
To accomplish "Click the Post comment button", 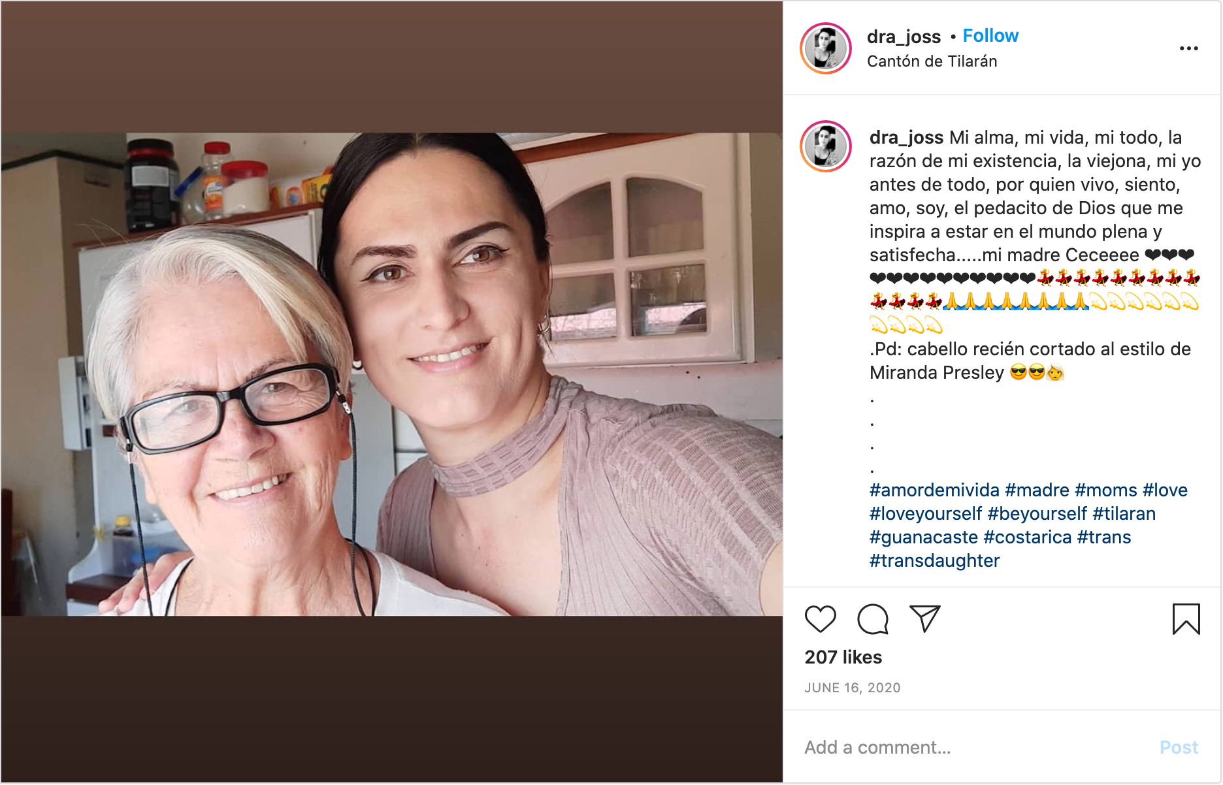I will (x=1178, y=747).
